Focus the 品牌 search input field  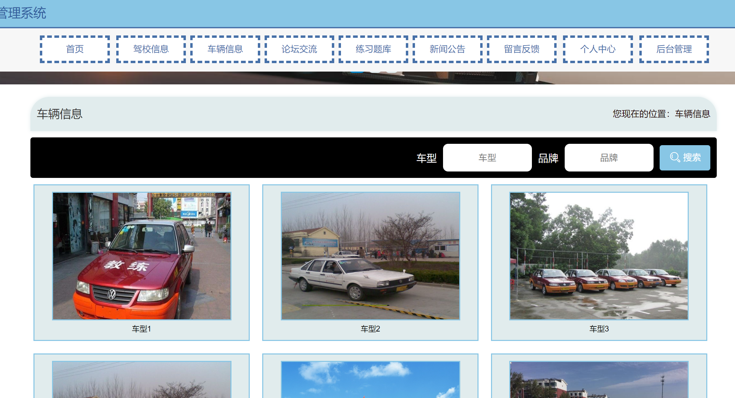609,158
